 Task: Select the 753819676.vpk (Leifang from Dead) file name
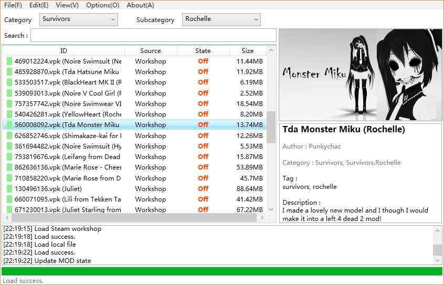[x=67, y=156]
